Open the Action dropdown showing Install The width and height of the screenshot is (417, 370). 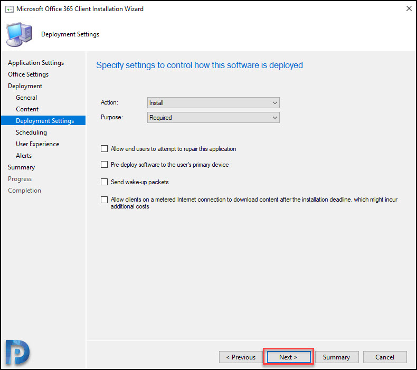pos(213,103)
